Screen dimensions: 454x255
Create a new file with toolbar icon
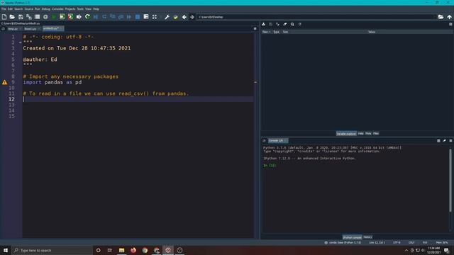coord(4,17)
